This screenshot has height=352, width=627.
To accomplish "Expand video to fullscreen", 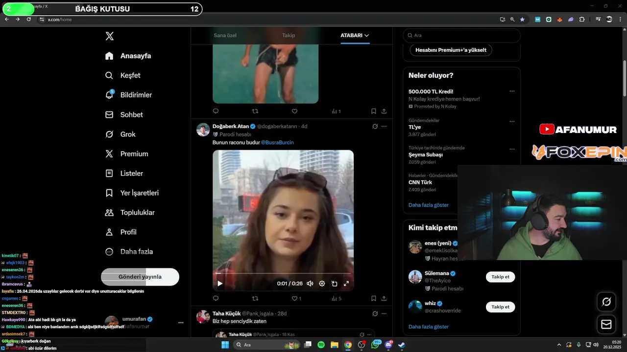I will click(346, 284).
